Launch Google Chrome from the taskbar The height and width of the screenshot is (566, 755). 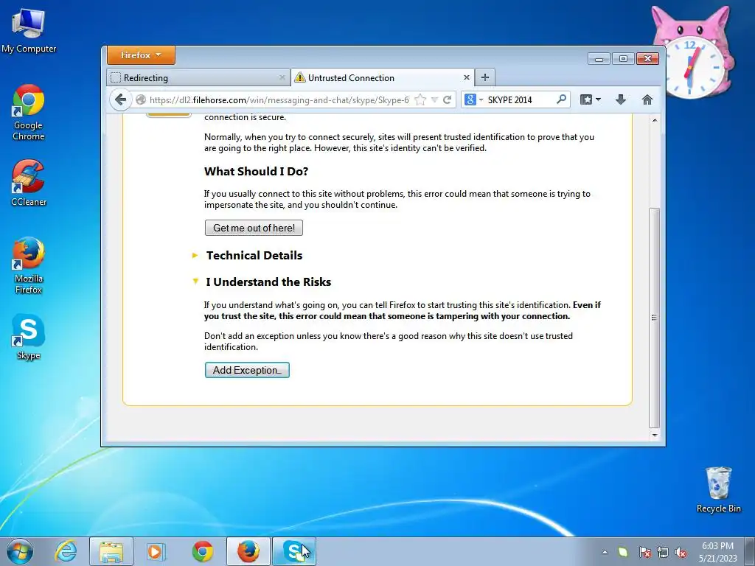pos(202,551)
